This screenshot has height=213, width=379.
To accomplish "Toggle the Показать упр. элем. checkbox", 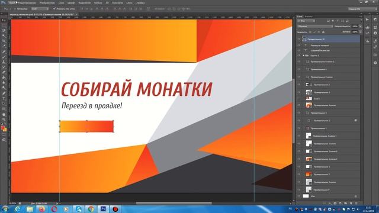I will pyautogui.click(x=54, y=9).
